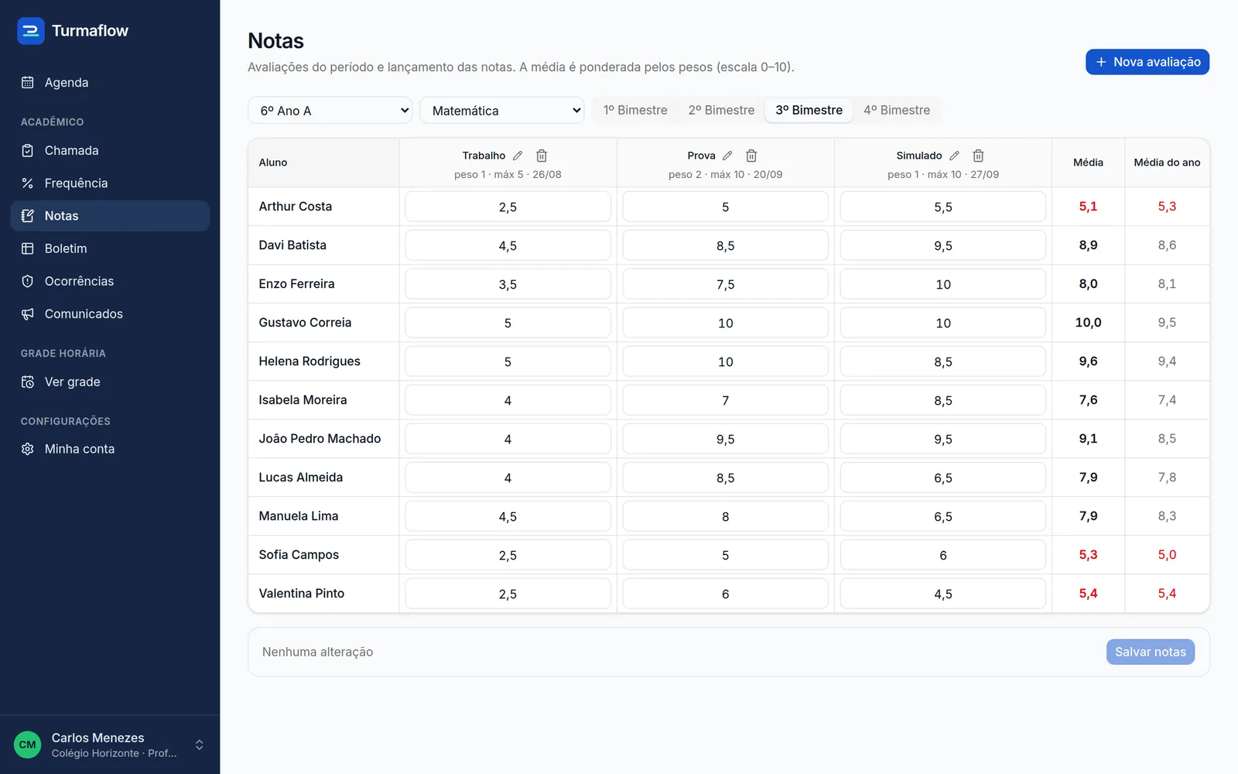Delete the Trabalho assessment via trash icon
The width and height of the screenshot is (1238, 774).
(542, 156)
